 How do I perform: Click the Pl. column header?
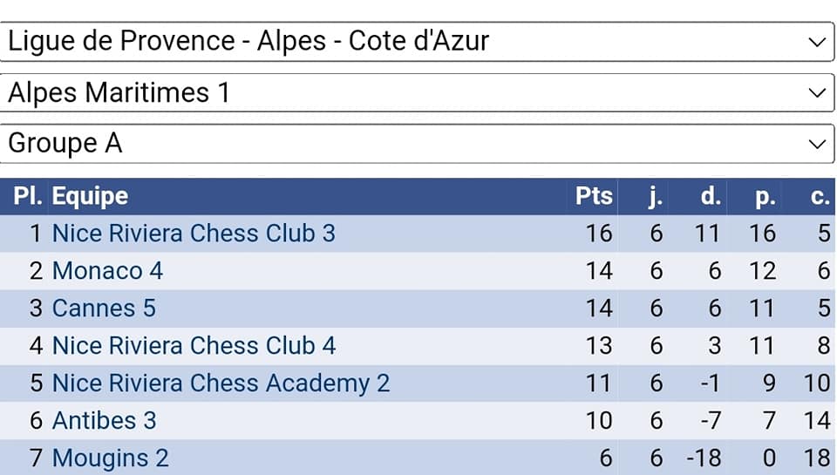click(x=28, y=197)
